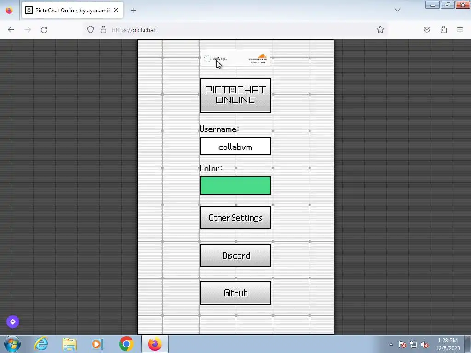Open the GitHub button
This screenshot has height=353, width=471.
[x=235, y=293]
